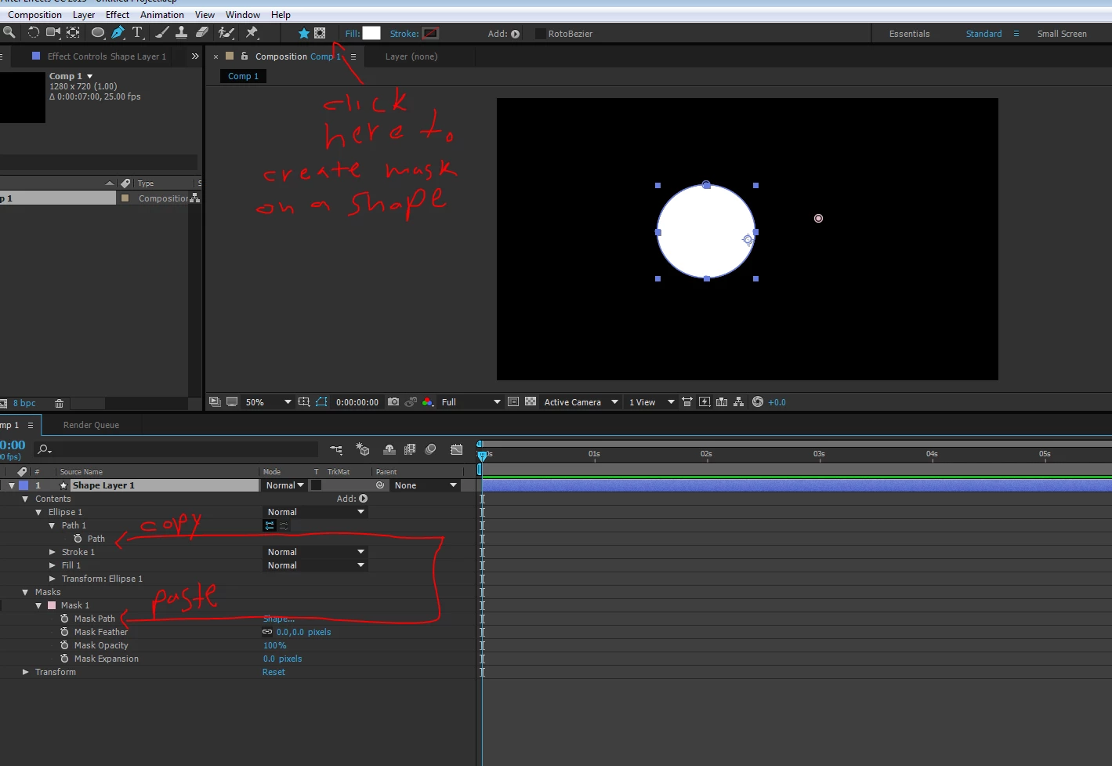Switch to Small Screen workspace
1112x766 pixels.
[x=1062, y=34]
